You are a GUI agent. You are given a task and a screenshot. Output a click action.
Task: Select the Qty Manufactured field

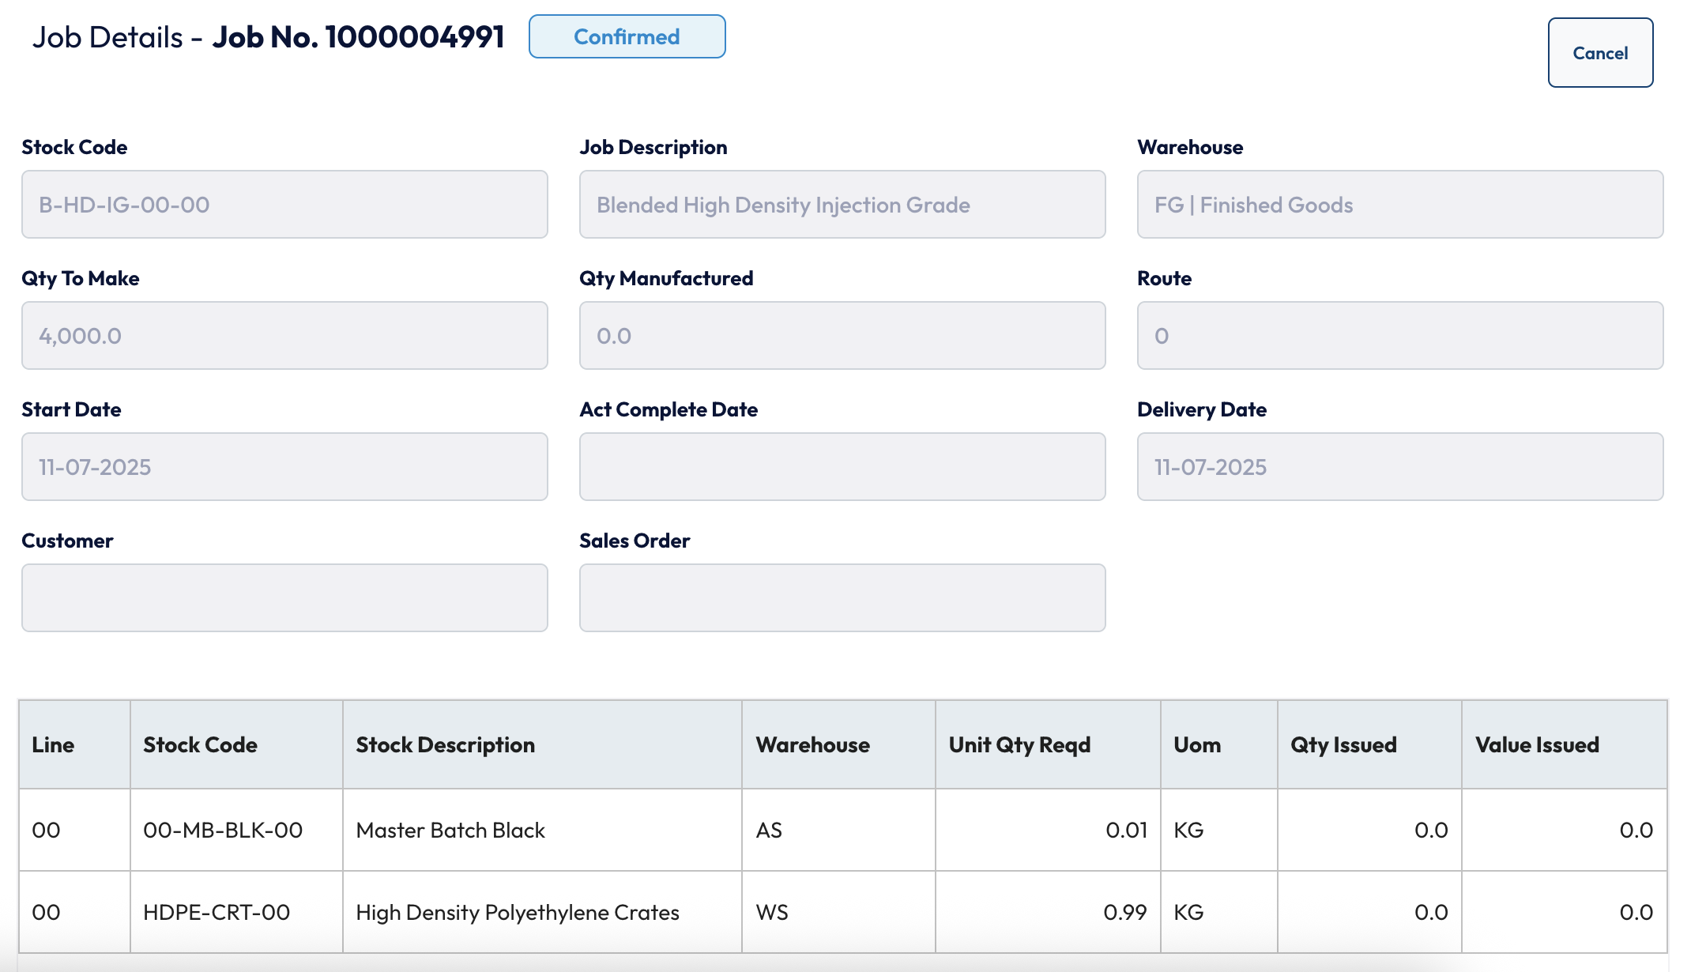pyautogui.click(x=842, y=336)
